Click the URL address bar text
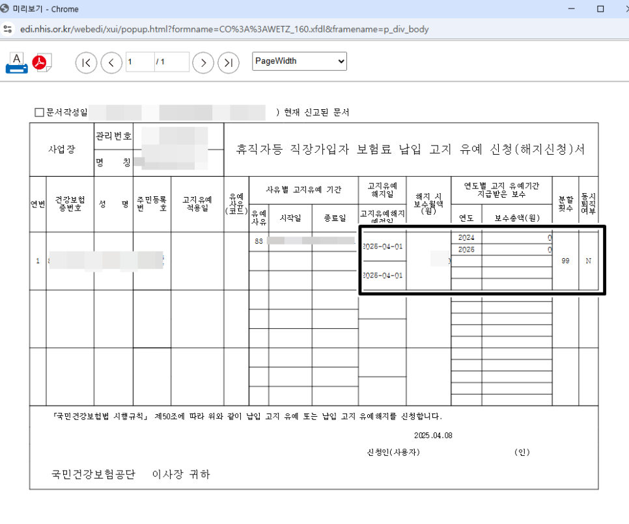Screen dimensions: 629x524 [x=224, y=29]
